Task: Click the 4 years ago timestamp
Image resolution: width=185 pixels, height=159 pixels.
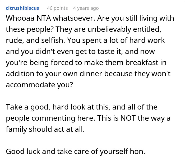Action: point(86,8)
